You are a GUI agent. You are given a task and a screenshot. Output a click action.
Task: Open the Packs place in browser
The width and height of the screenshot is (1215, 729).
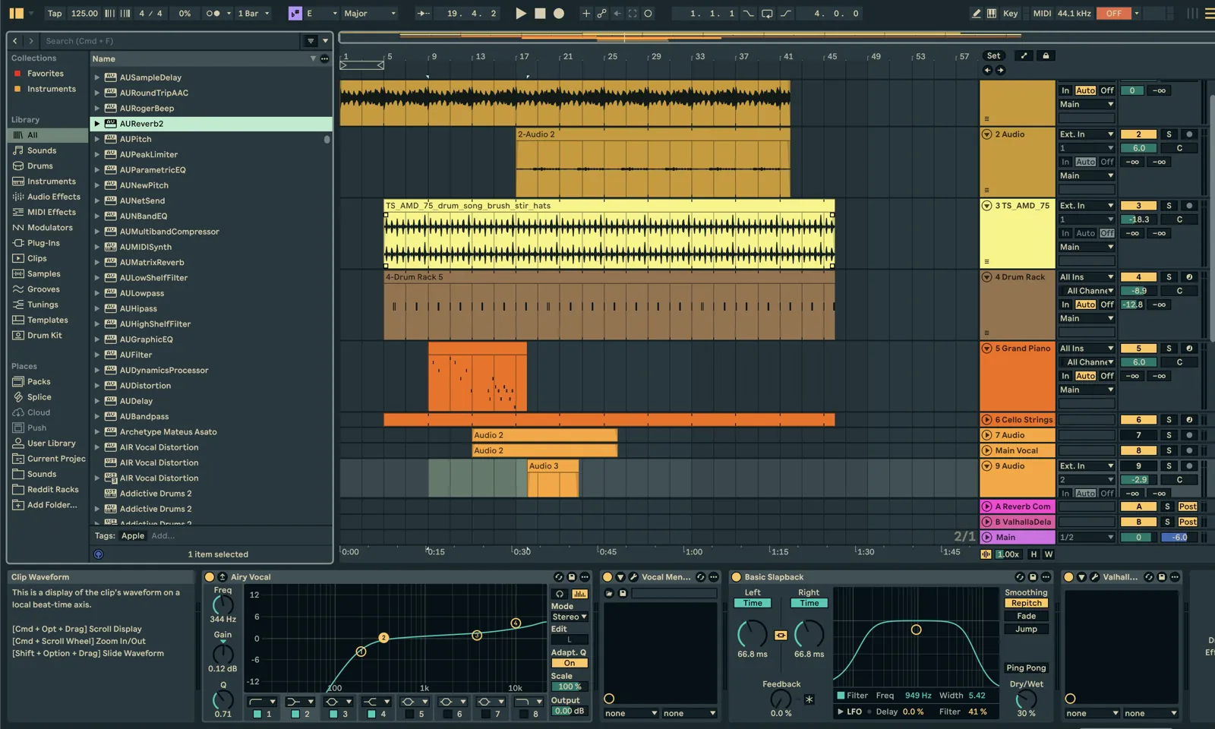click(39, 382)
